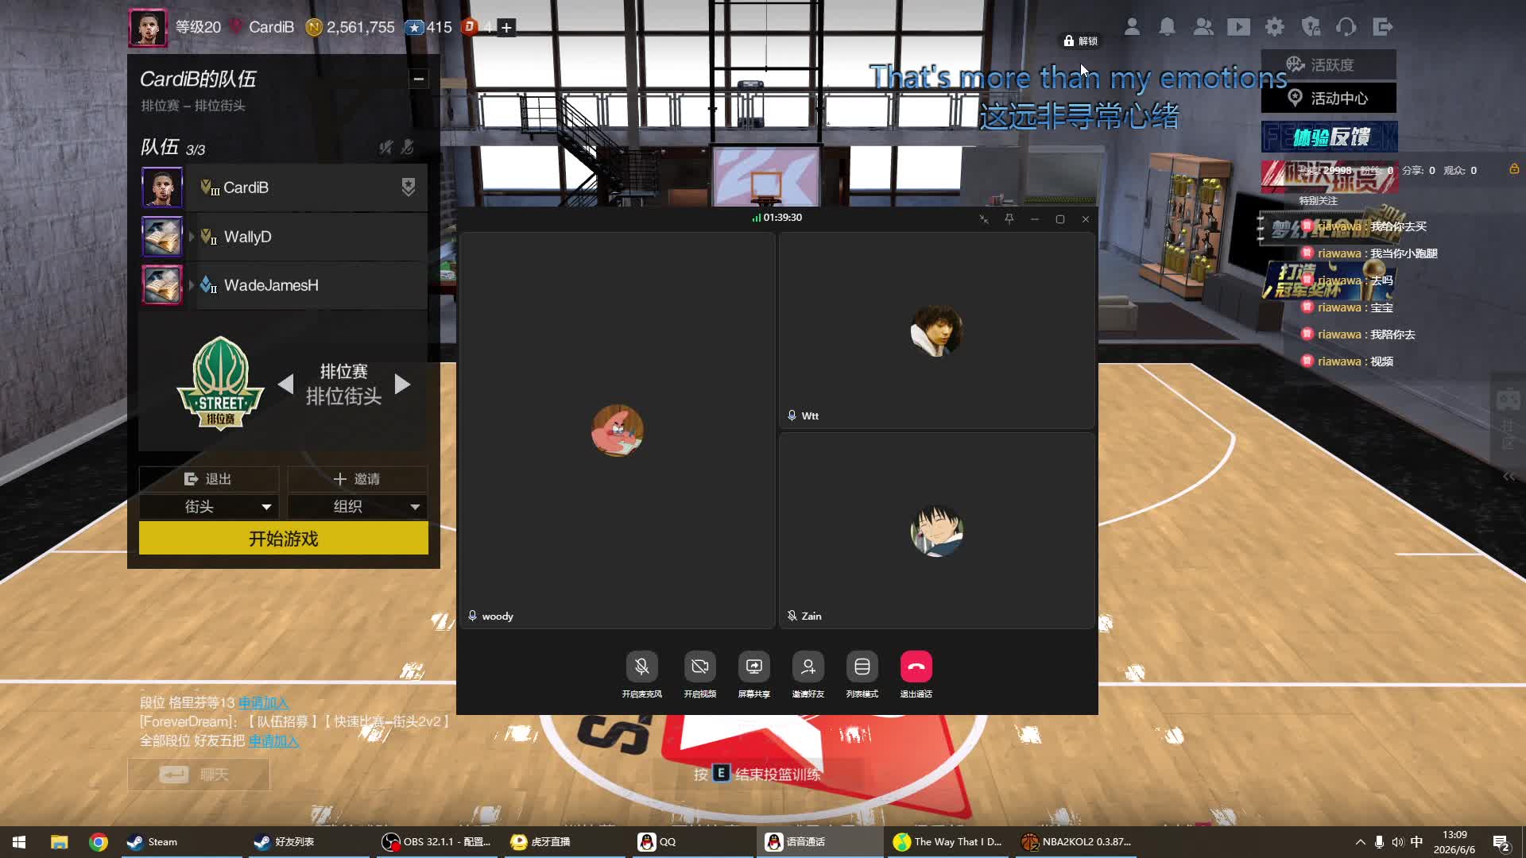Toggle team speaker mute icon

(x=385, y=147)
